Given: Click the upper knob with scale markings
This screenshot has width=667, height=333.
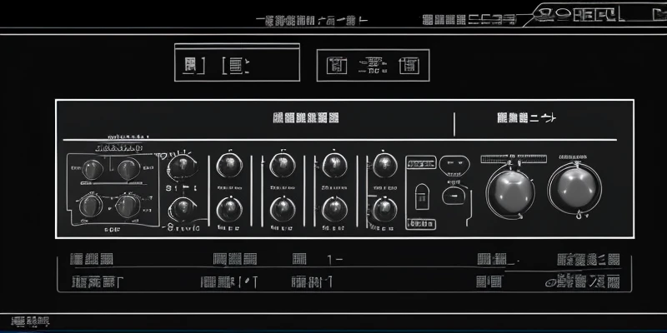Looking at the screenshot, I should coord(181,169).
